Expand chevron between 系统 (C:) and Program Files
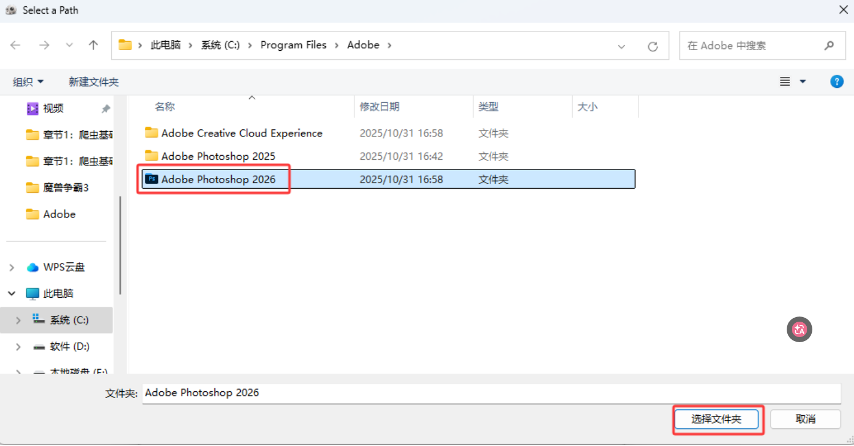Screen dimensions: 854x446 click(x=250, y=45)
